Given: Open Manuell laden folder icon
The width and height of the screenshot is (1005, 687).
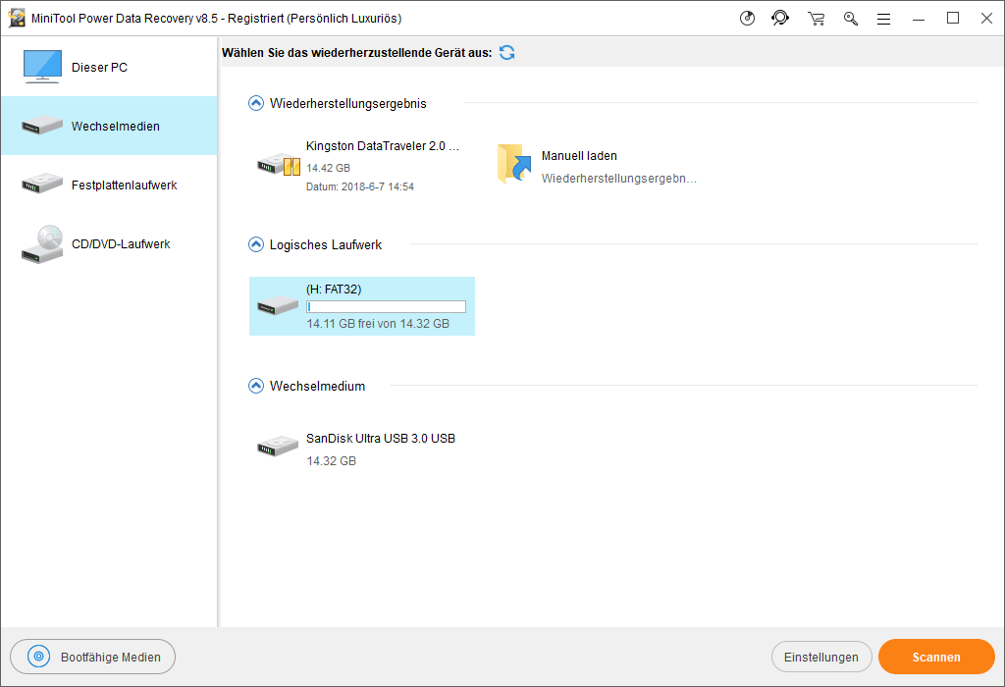Looking at the screenshot, I should pos(511,165).
